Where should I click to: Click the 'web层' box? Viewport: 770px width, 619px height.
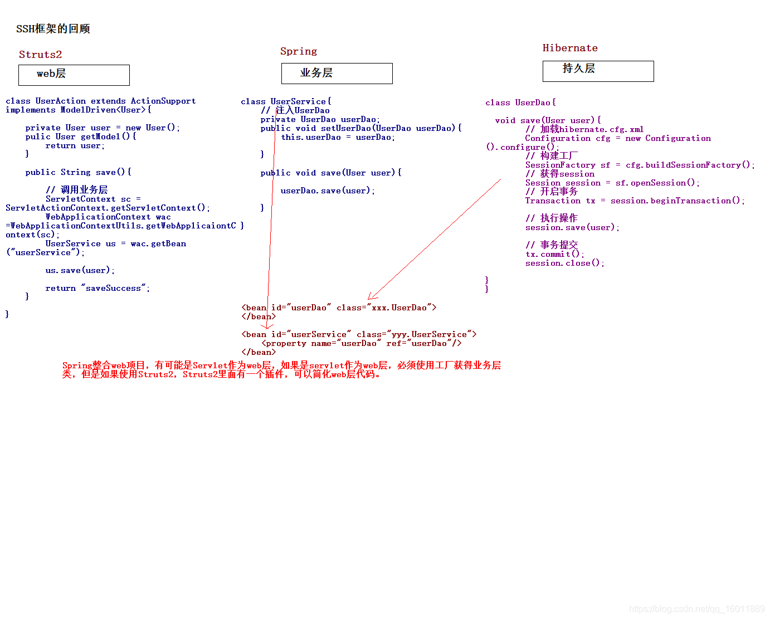(x=74, y=75)
